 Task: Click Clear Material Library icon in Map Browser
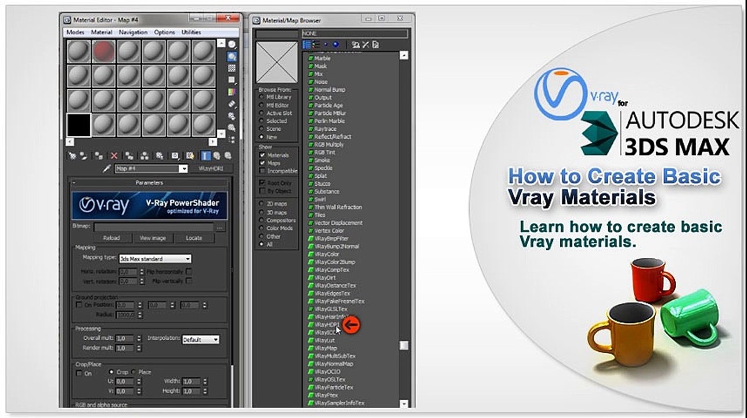click(x=376, y=44)
